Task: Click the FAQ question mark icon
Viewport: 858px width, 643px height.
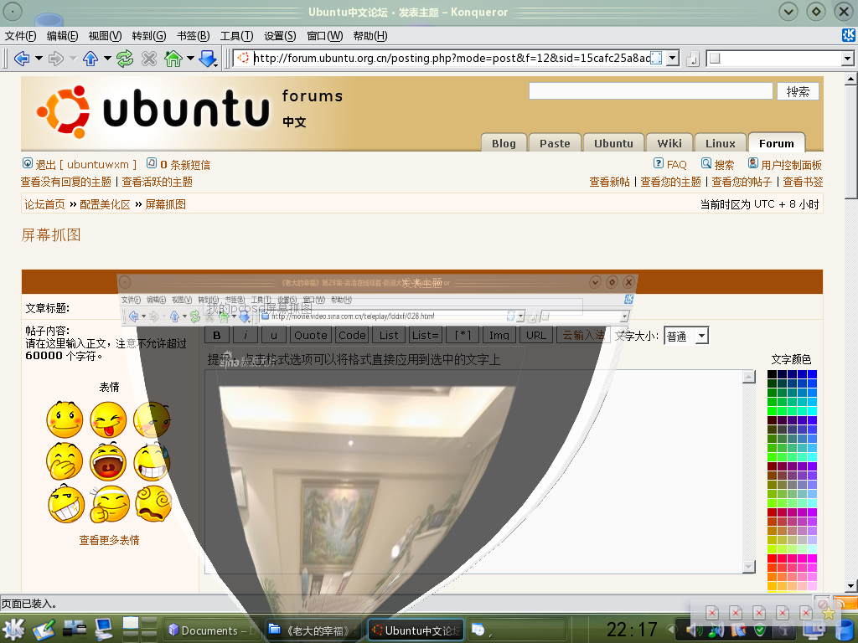Action: pyautogui.click(x=659, y=163)
